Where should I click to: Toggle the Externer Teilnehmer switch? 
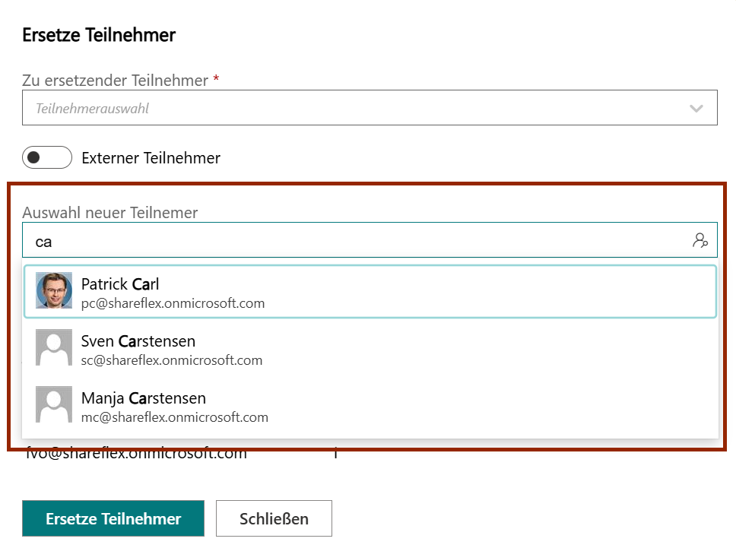tap(47, 158)
